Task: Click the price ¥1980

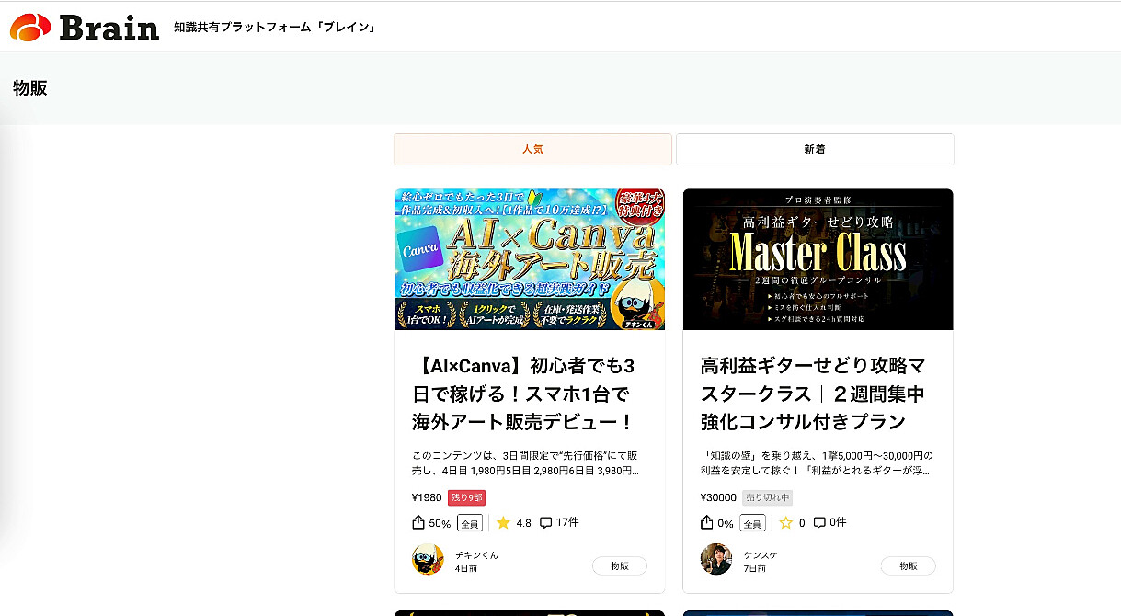Action: tap(427, 497)
